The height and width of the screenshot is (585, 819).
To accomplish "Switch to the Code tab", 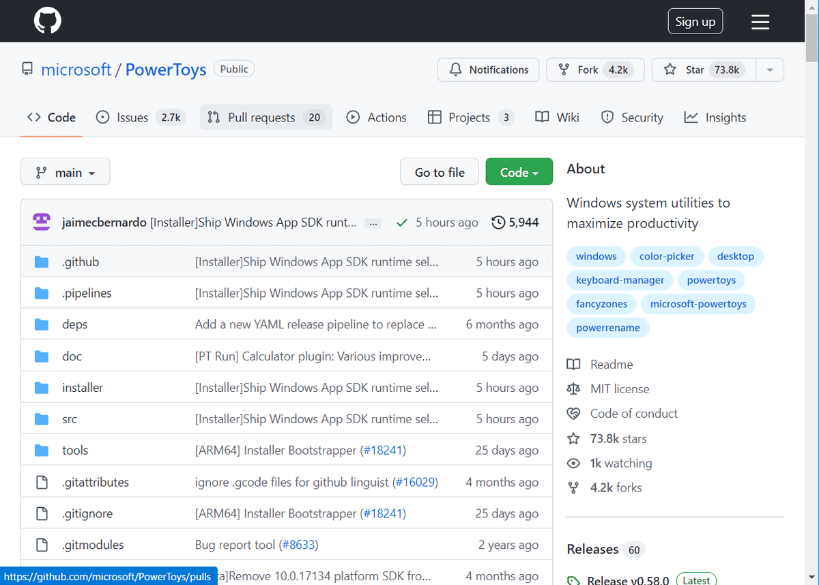I will pos(51,117).
